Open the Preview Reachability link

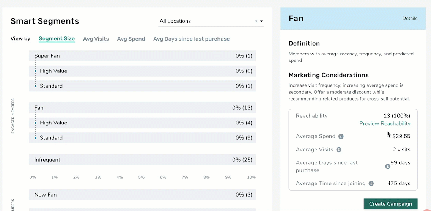[385, 123]
